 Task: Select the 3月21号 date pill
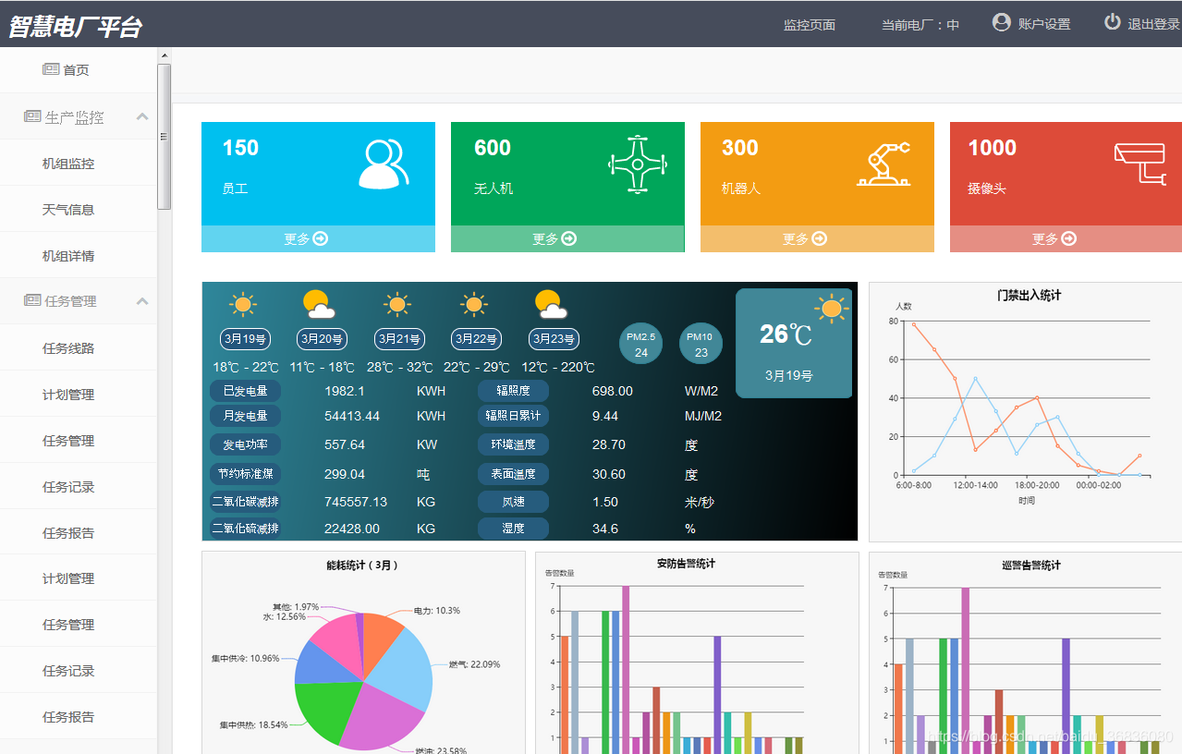[399, 339]
